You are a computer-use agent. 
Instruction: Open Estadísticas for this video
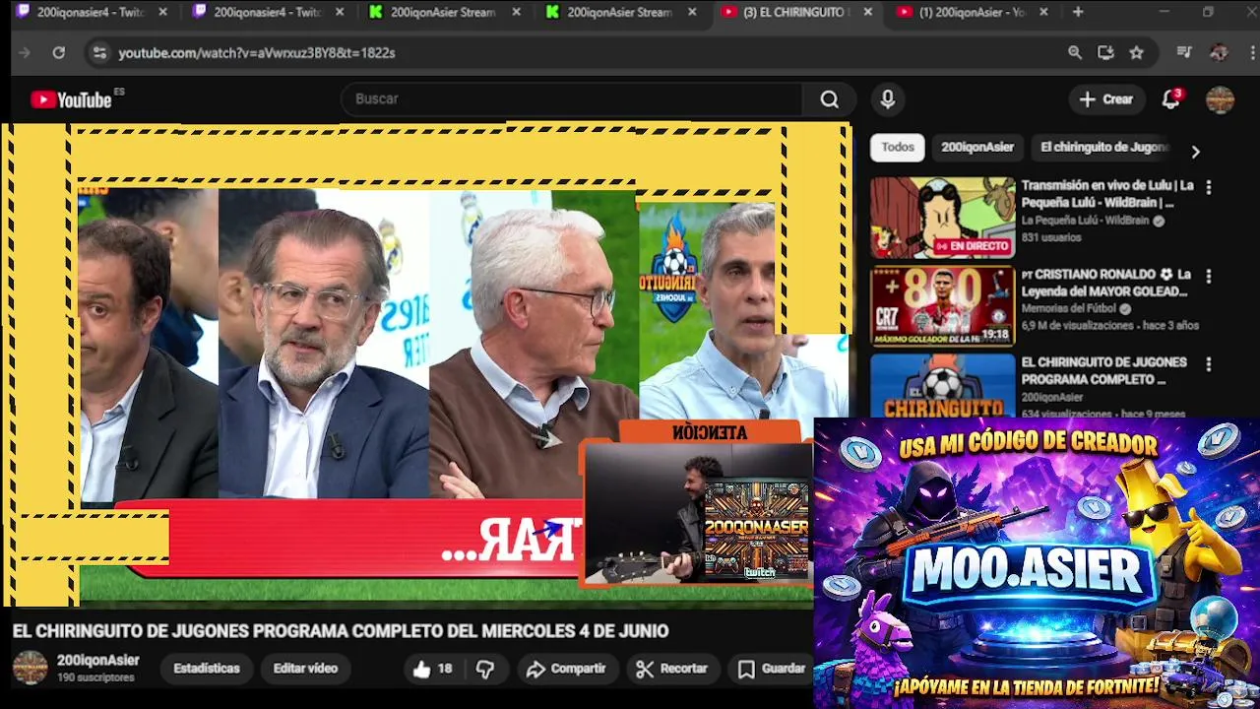(207, 669)
